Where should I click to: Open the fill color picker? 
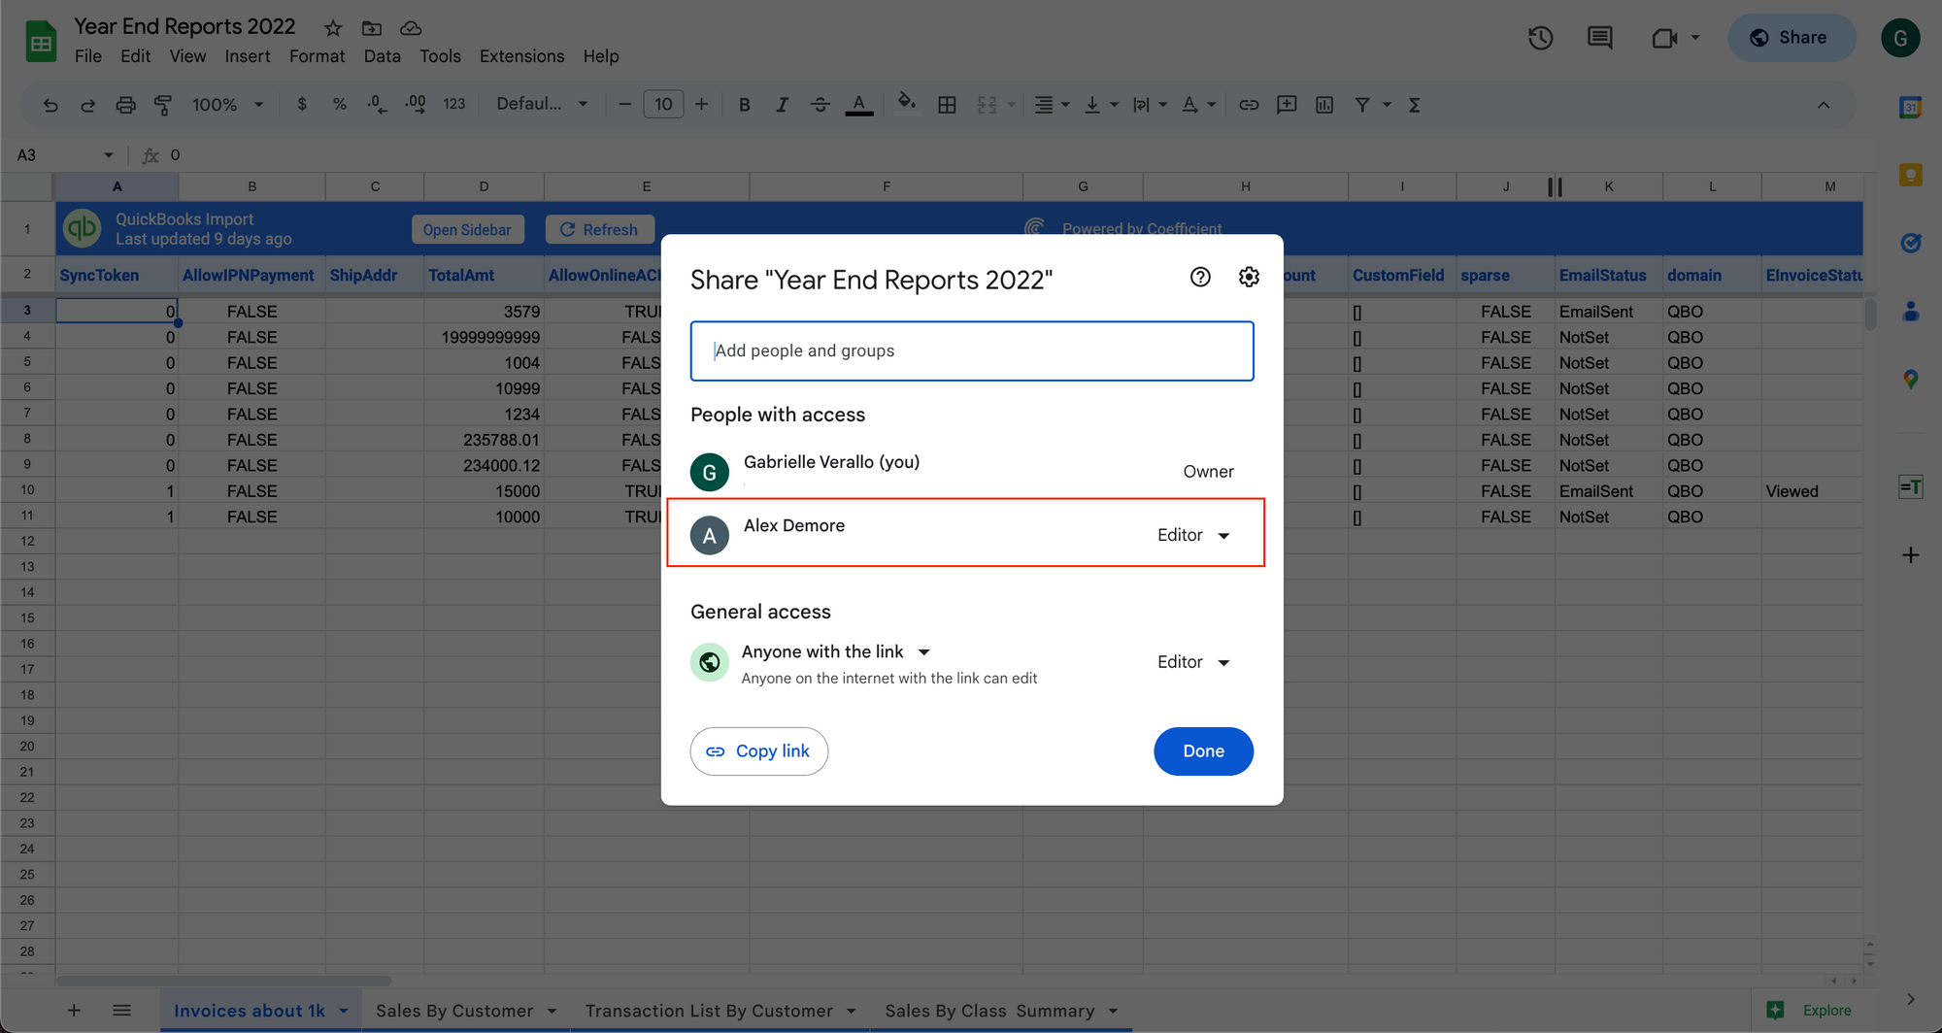click(906, 104)
